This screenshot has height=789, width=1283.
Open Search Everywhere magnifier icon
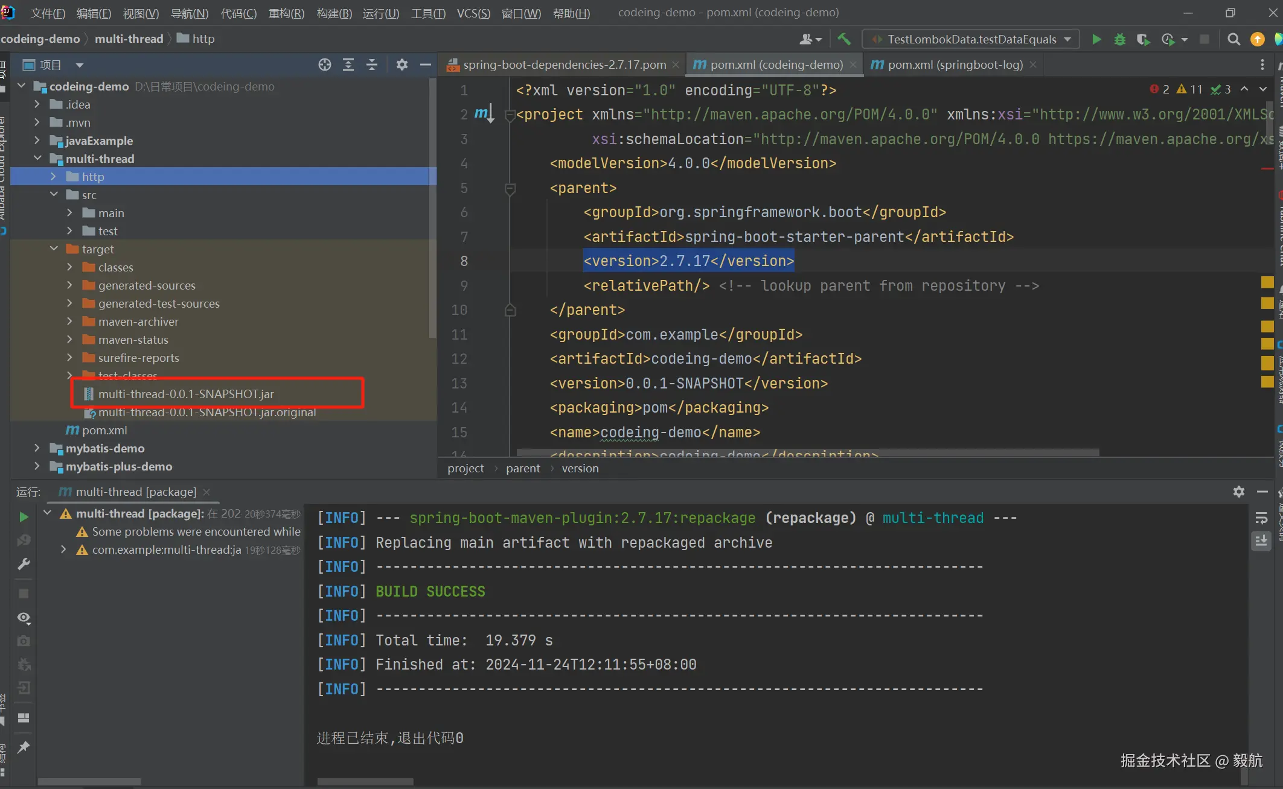tap(1233, 39)
